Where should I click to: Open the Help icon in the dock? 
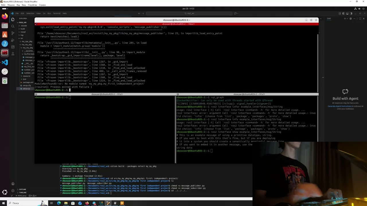pyautogui.click(x=5, y=44)
